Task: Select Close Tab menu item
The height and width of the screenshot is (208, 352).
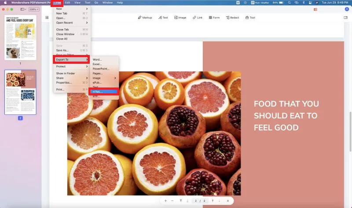Action: [72, 29]
